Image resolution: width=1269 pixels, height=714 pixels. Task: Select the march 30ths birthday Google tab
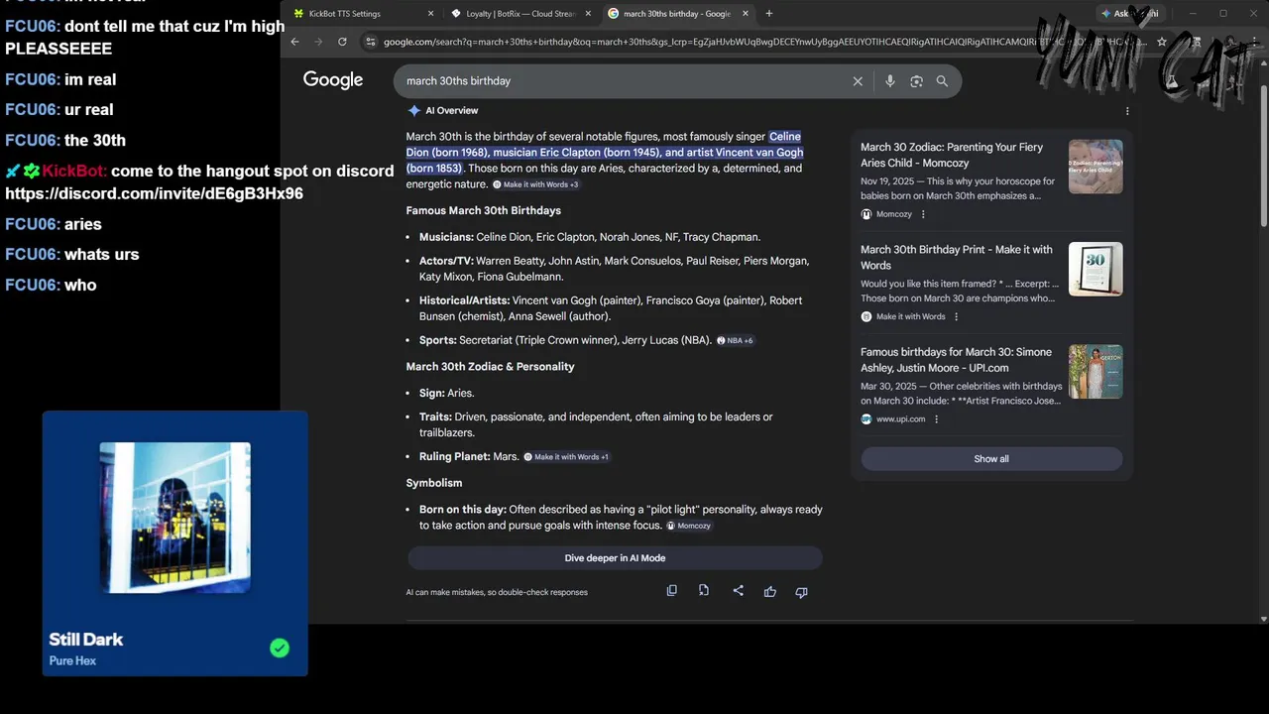[677, 14]
